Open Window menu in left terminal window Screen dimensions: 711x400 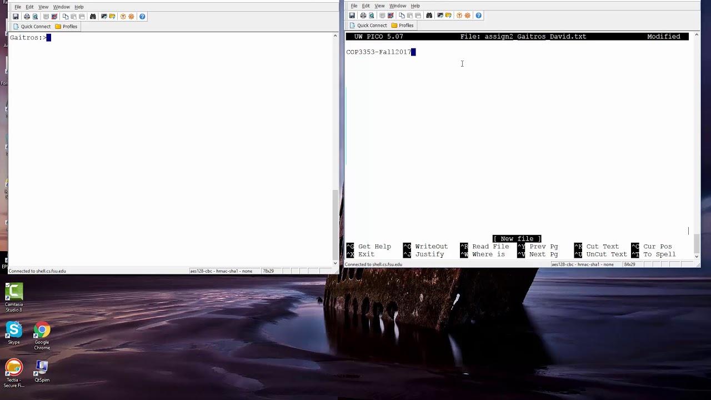(x=61, y=7)
